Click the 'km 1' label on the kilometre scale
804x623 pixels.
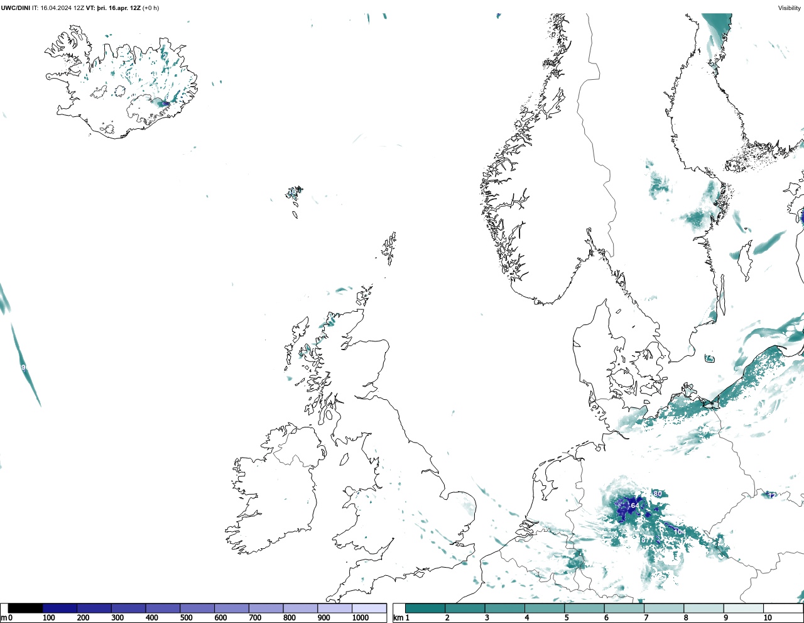(401, 618)
